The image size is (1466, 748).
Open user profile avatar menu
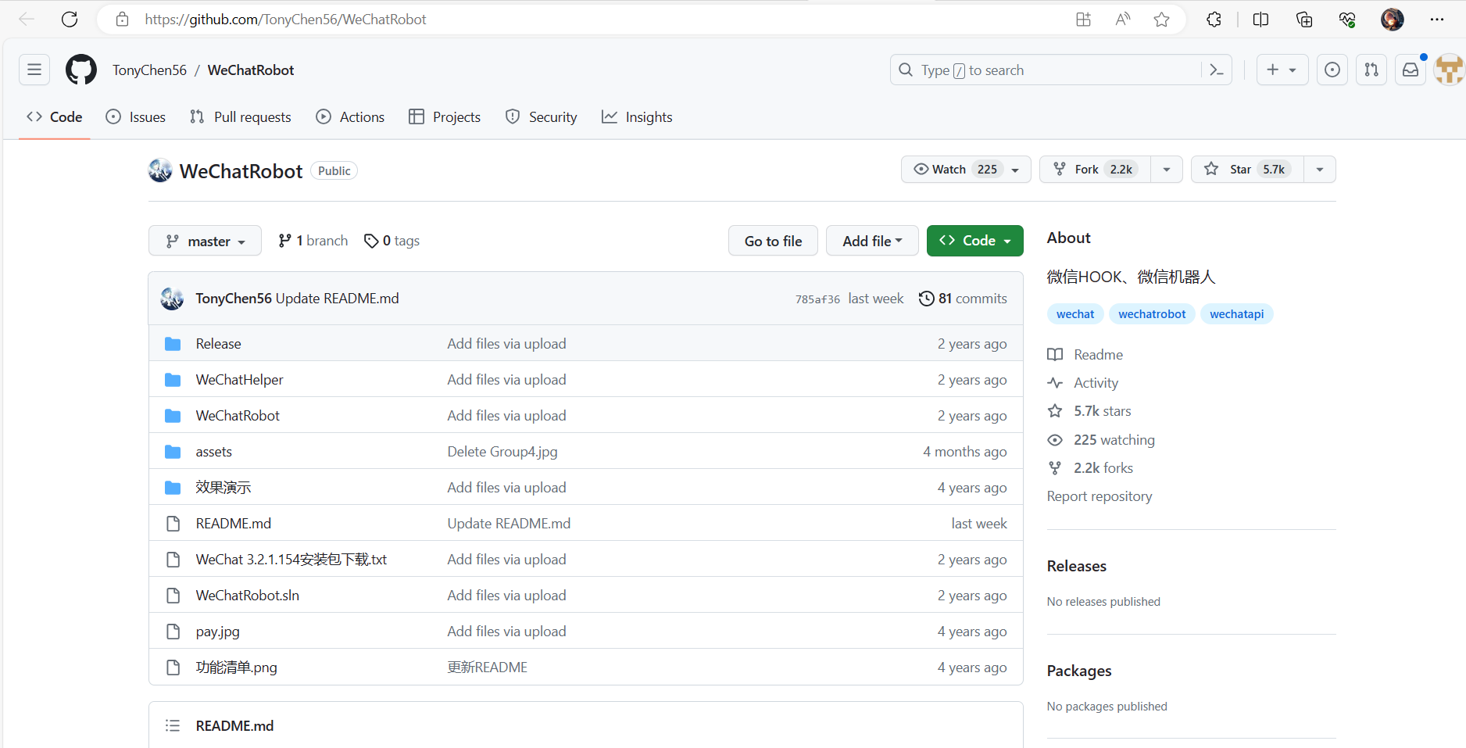tap(1450, 70)
